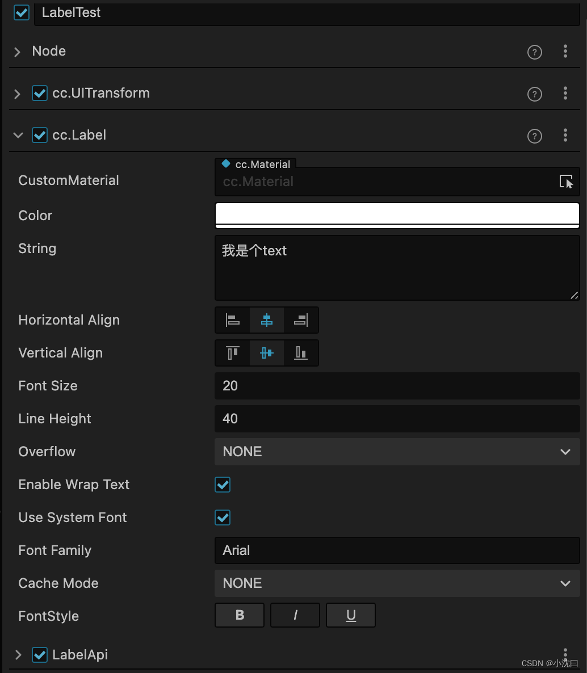Click the String text area
This screenshot has height=673, width=587.
pyautogui.click(x=396, y=267)
